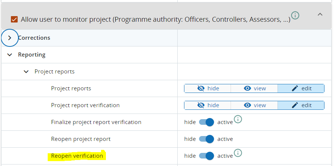Collapse the Project reports subsection
This screenshot has width=335, height=166.
(x=26, y=72)
